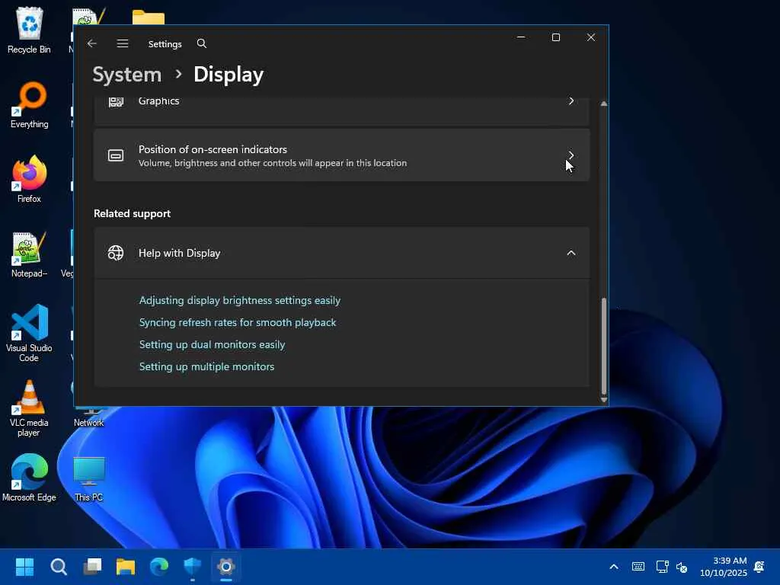Open 'Adjusting display brightness settings easily' link
This screenshot has height=585, width=780.
[x=240, y=300]
